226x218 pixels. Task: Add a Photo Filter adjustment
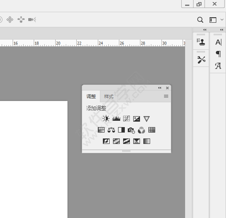click(x=131, y=130)
